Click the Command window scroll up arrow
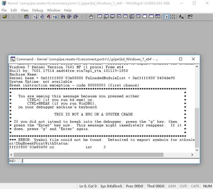The height and width of the screenshot is (189, 213). pos(197,67)
